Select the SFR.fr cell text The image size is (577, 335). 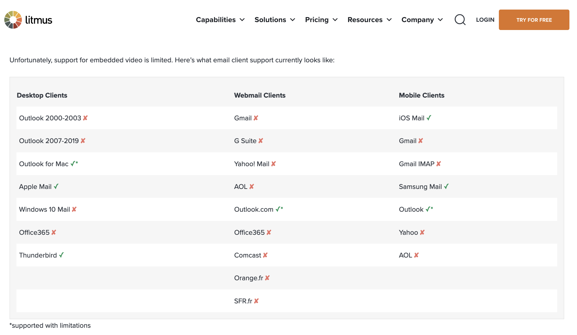point(243,301)
